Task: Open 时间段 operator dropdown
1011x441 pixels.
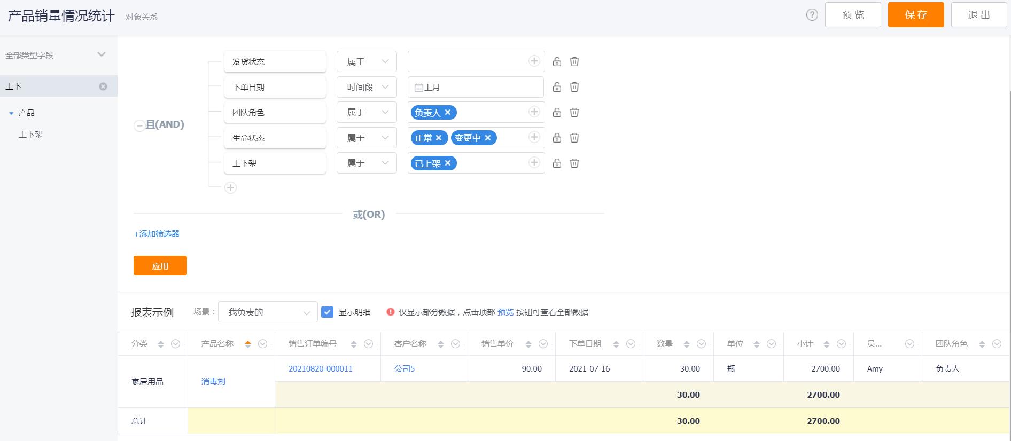Action: (367, 87)
